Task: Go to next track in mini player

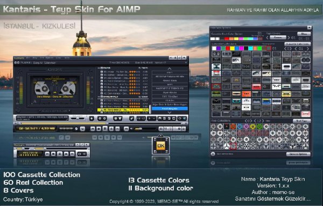Action: [72, 153]
